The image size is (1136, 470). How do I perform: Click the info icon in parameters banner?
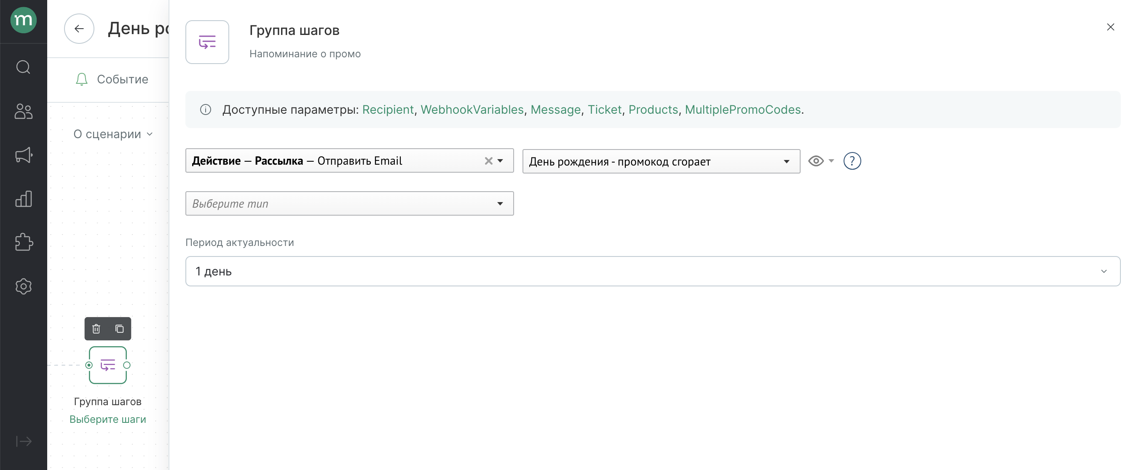click(x=206, y=109)
